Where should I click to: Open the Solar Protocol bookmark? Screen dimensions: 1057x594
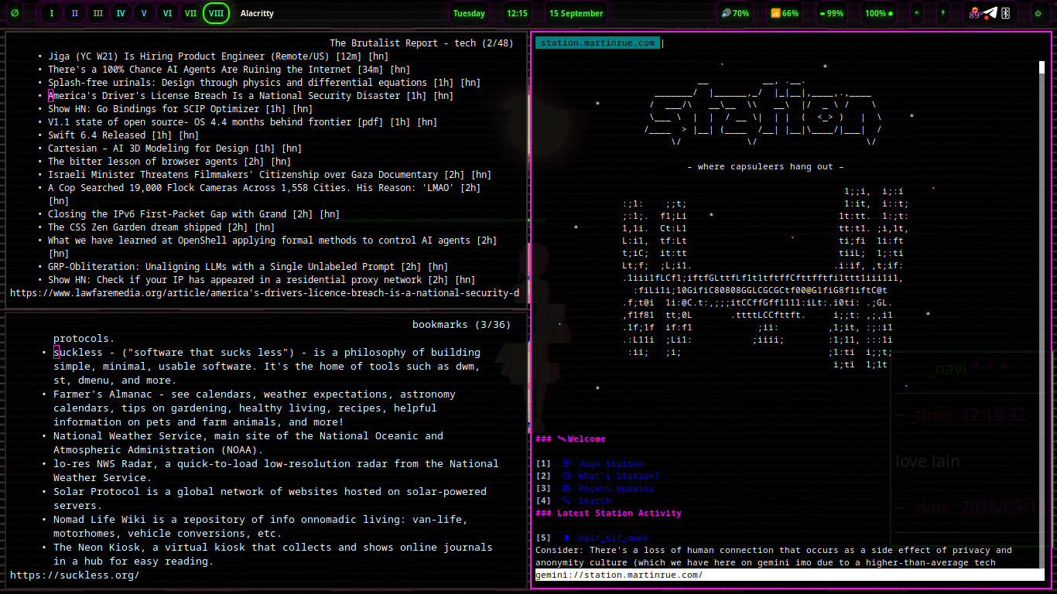click(x=270, y=499)
